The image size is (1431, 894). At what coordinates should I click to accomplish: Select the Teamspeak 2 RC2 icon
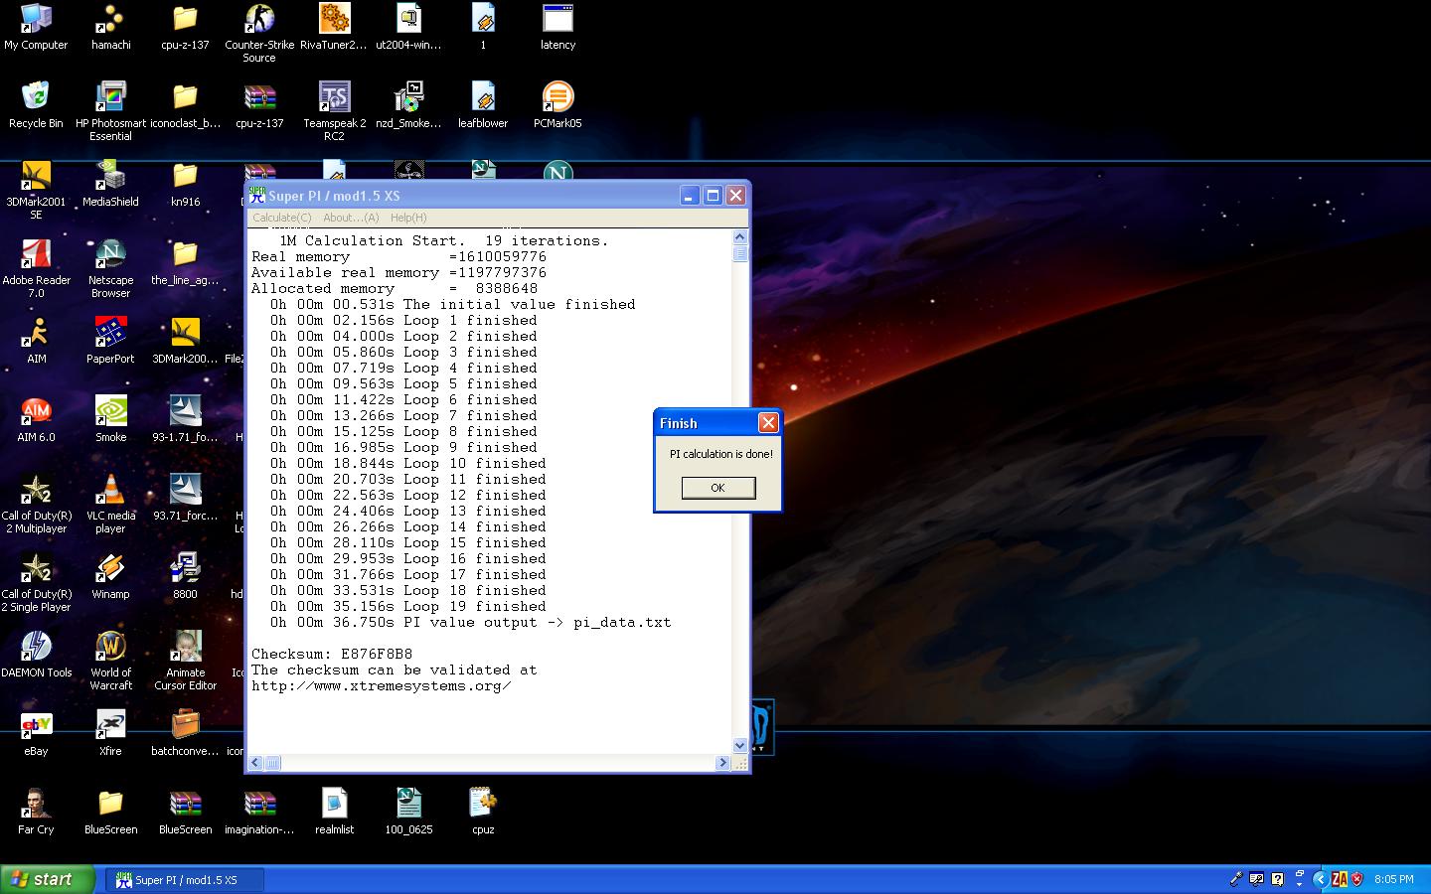[x=334, y=111]
